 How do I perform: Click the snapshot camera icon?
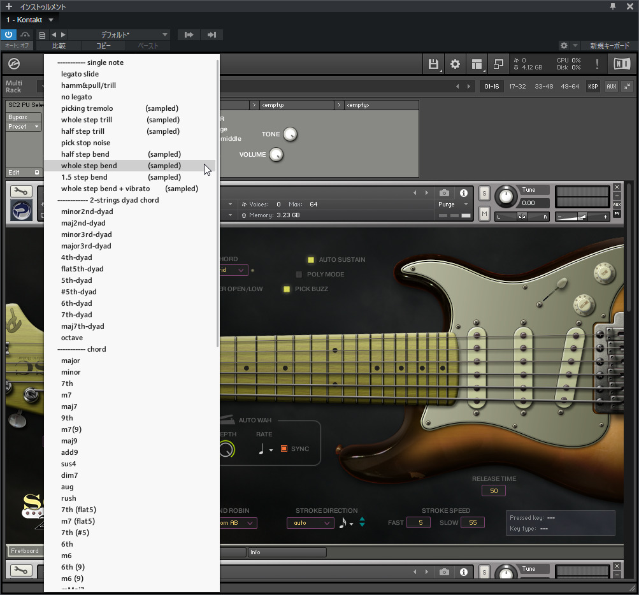tap(444, 193)
